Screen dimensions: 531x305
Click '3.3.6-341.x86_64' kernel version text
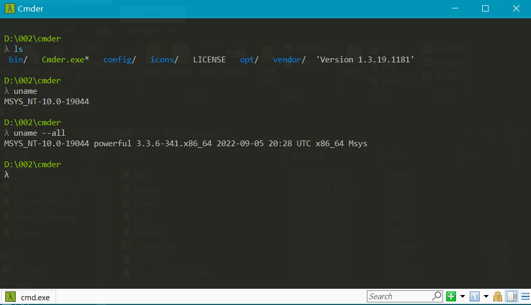pos(174,144)
